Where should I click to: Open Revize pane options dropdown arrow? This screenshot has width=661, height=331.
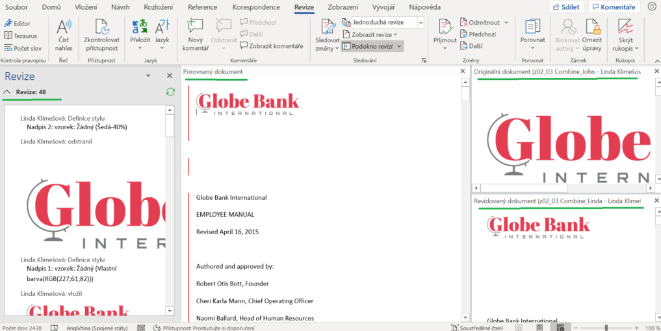pyautogui.click(x=148, y=76)
